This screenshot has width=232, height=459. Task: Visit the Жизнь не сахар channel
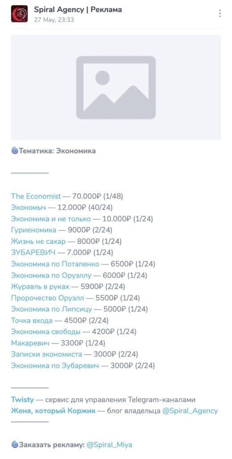(x=38, y=241)
